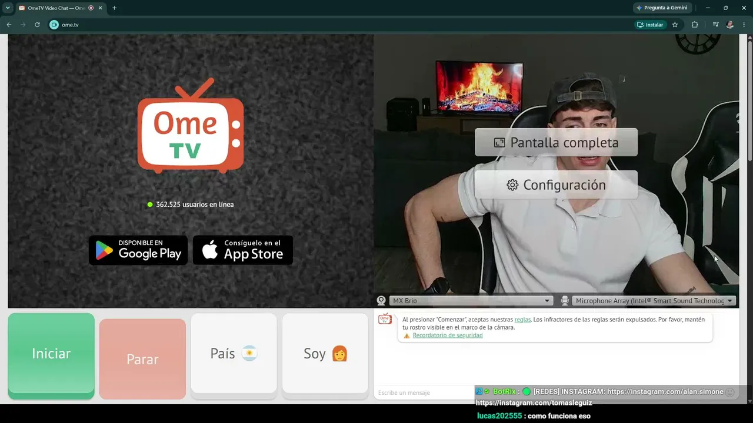This screenshot has height=423, width=753.
Task: Open the media controls icon in toolbar
Action: click(715, 25)
